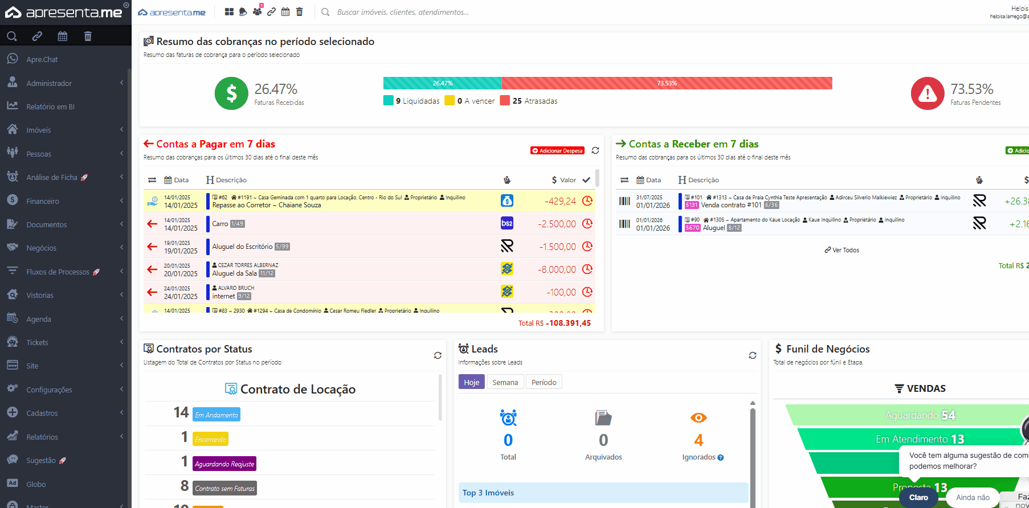Screen dimensions: 1029x508
Task: Click the barcode icon on Aluguel 8/12 row
Action: [x=625, y=224]
